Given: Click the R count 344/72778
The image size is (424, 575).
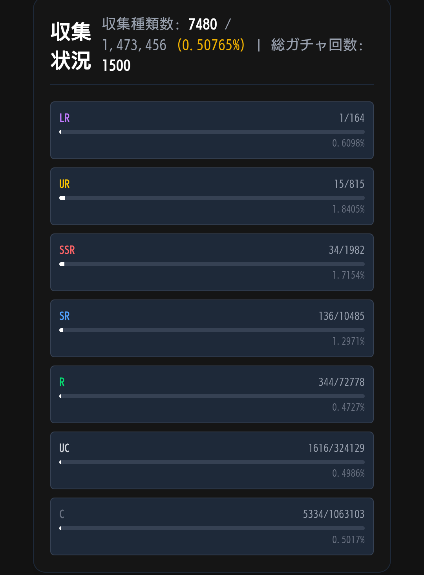Looking at the screenshot, I should click(342, 382).
